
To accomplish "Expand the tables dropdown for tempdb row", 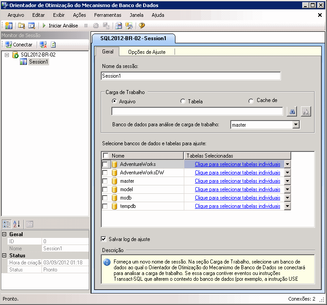I will [x=287, y=206].
